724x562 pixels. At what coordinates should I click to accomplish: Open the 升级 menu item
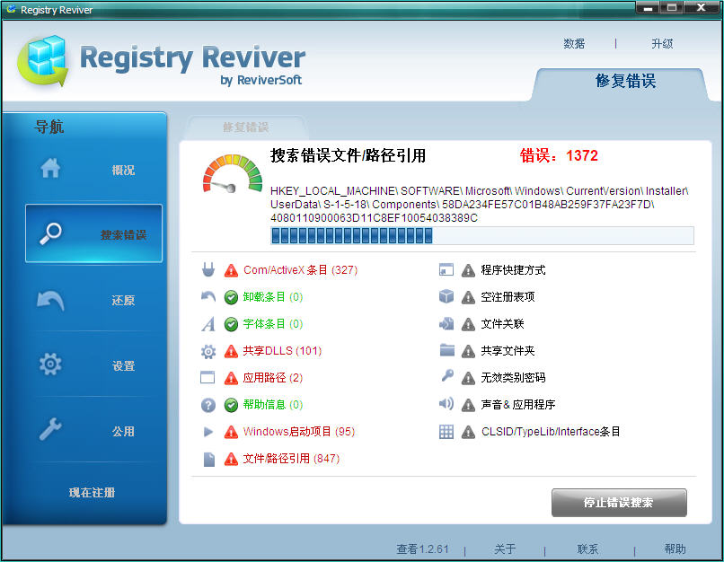tap(662, 43)
